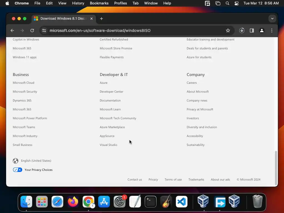Reload the Microsoft download page
The height and width of the screenshot is (213, 284).
coord(32,31)
